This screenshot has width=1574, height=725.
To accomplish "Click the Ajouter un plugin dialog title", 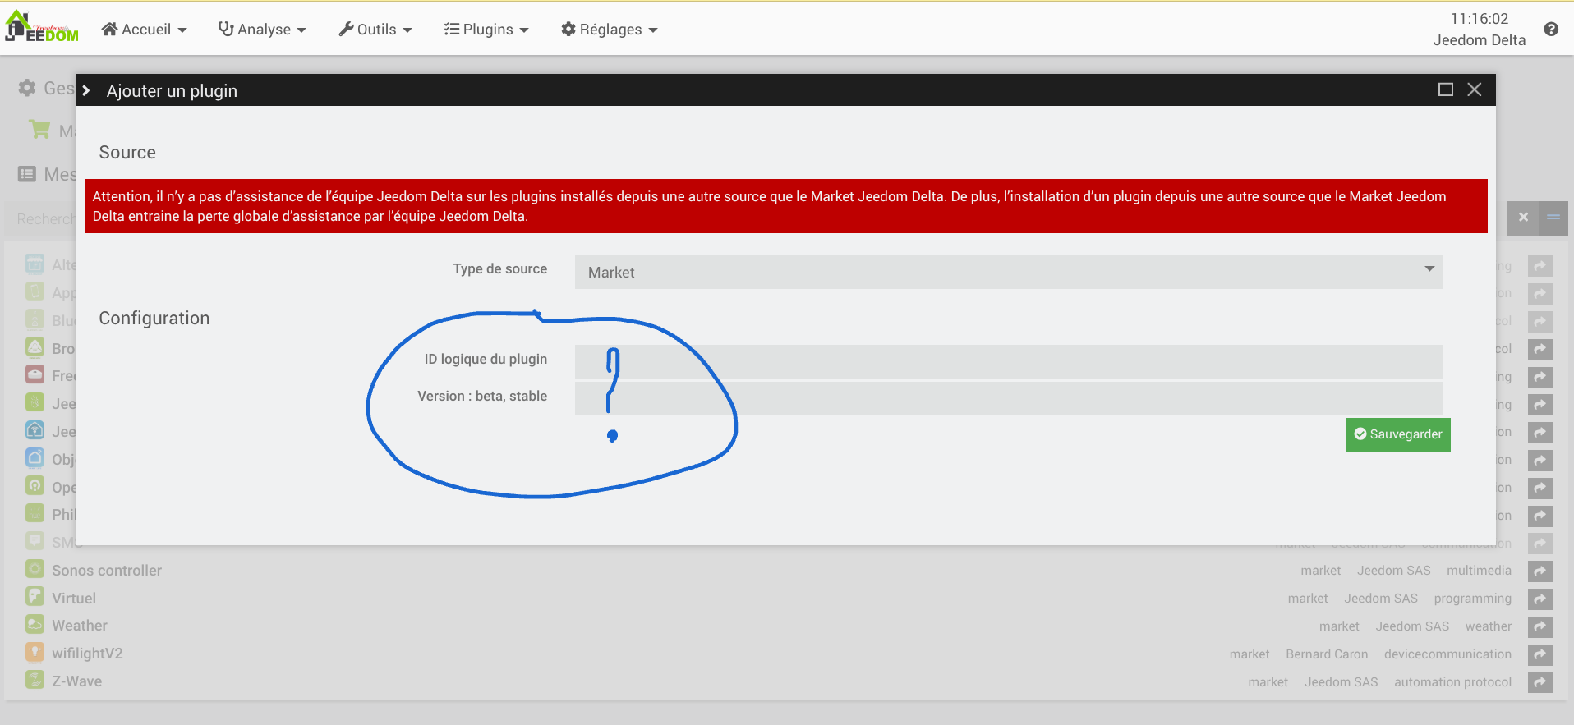I will [172, 91].
